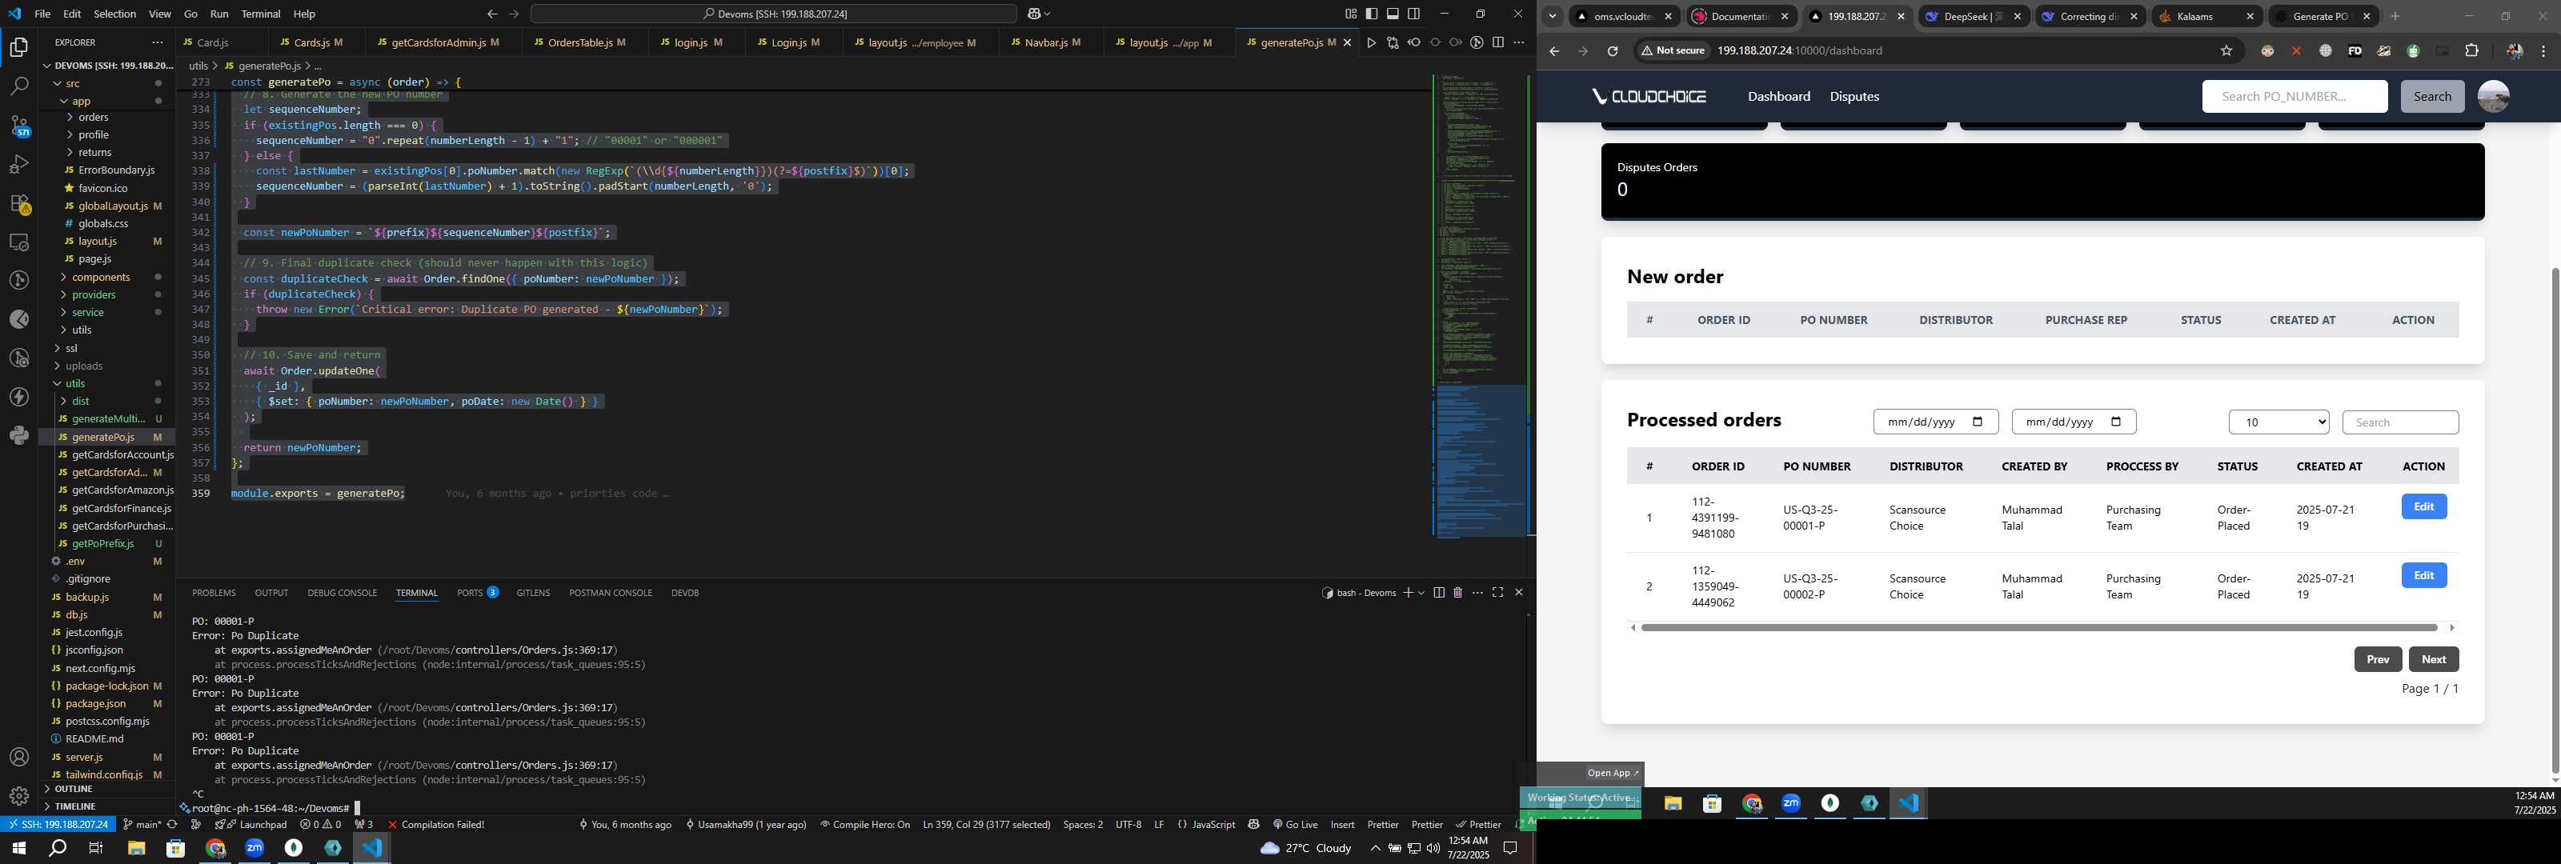Toggle Primary Side Bar layout icon

pos(1371,14)
